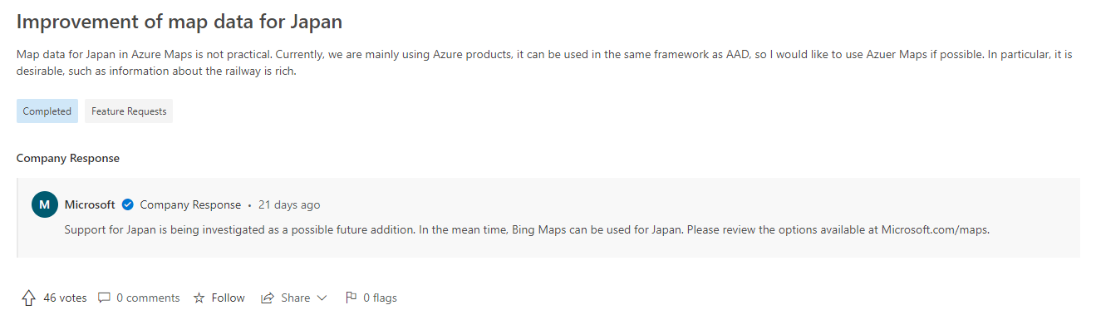Click the 46 votes count
Viewport: 1096px width, 315px height.
(65, 298)
